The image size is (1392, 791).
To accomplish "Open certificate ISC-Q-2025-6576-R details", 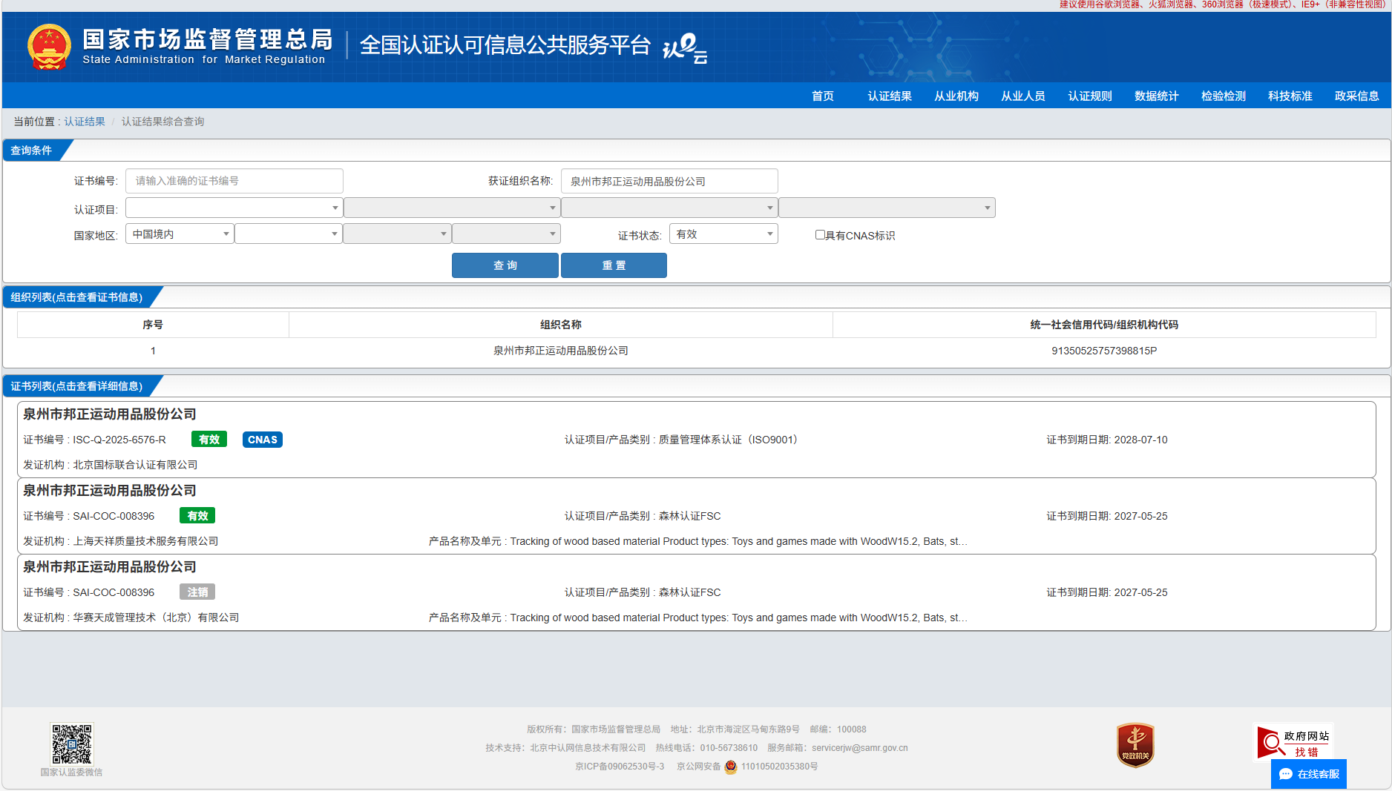I will [119, 440].
